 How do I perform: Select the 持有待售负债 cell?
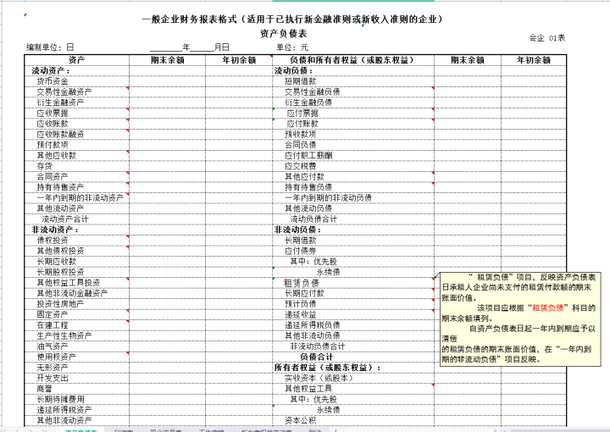[x=353, y=187]
